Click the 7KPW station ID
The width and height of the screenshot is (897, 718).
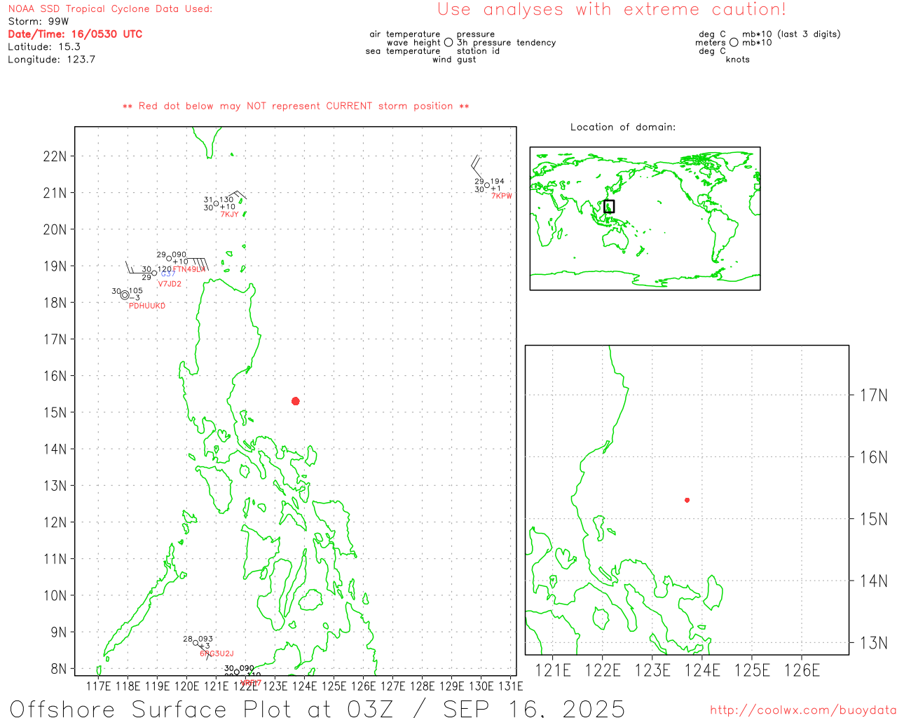pos(502,196)
